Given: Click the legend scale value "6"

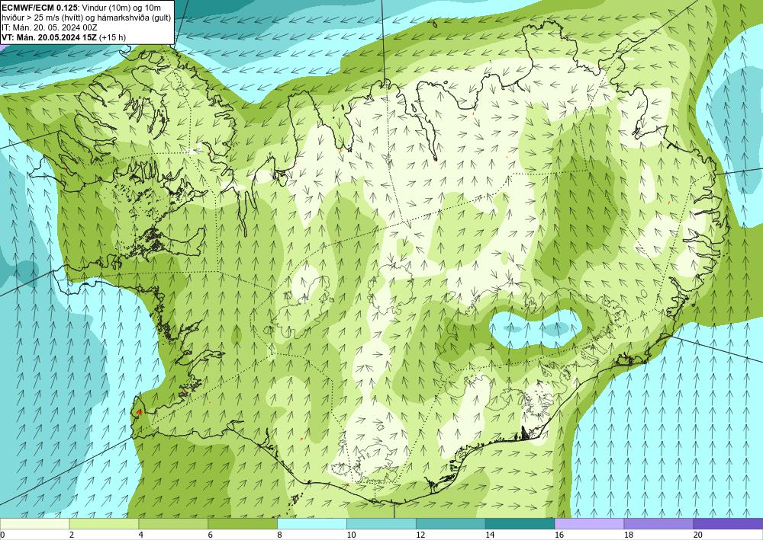Looking at the screenshot, I should click(211, 535).
